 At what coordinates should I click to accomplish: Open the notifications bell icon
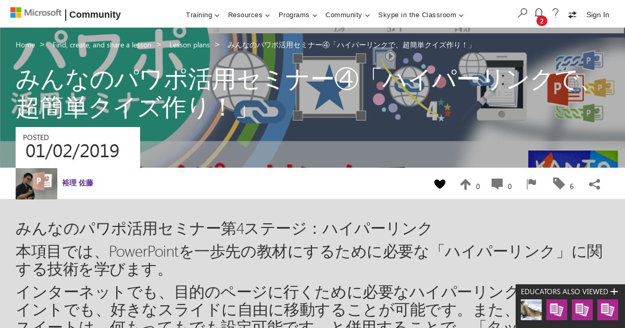click(539, 13)
